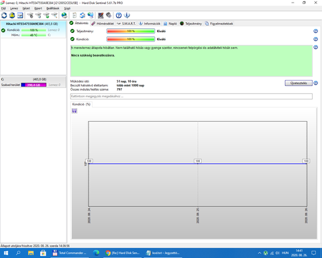The image size is (322, 258).
Task: Click the Refresh circular arrows toolbar icon
Action: (x=4, y=15)
